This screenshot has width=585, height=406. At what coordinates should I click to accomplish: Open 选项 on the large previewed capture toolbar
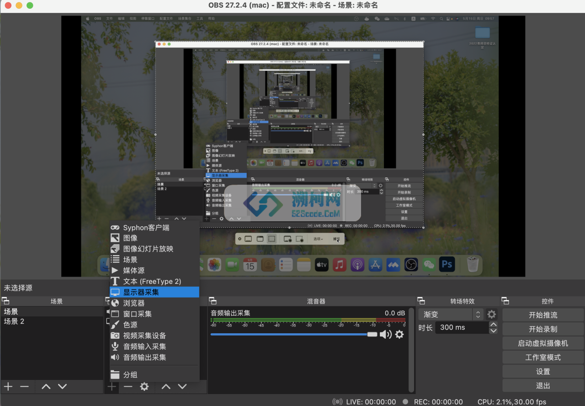pyautogui.click(x=318, y=239)
